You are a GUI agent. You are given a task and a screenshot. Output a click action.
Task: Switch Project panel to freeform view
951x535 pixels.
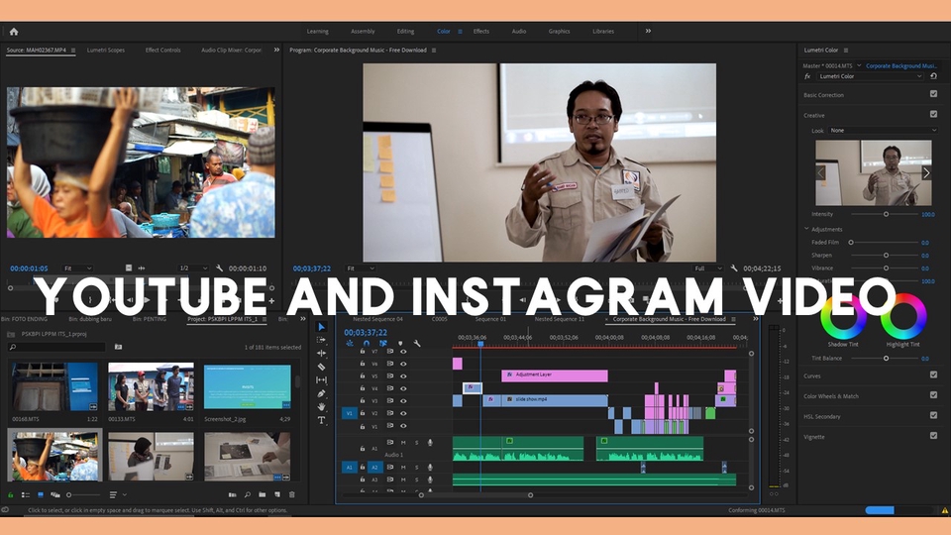(55, 495)
